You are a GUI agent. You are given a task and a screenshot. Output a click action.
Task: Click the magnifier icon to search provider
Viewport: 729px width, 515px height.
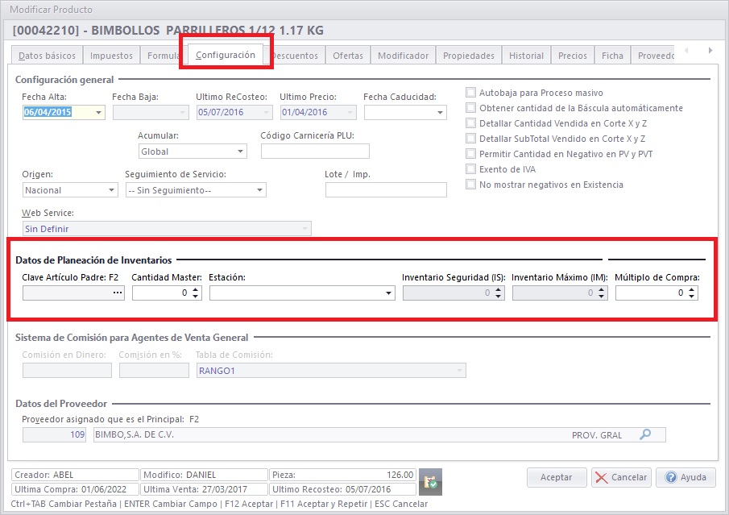pos(645,435)
